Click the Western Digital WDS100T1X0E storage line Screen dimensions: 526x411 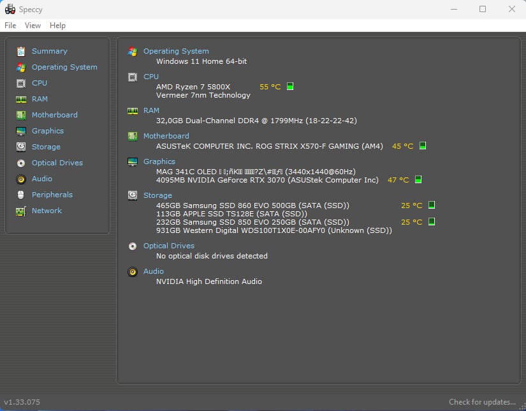[274, 230]
